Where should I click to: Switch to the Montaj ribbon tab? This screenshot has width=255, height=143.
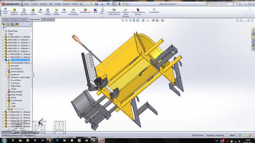coord(6,20)
